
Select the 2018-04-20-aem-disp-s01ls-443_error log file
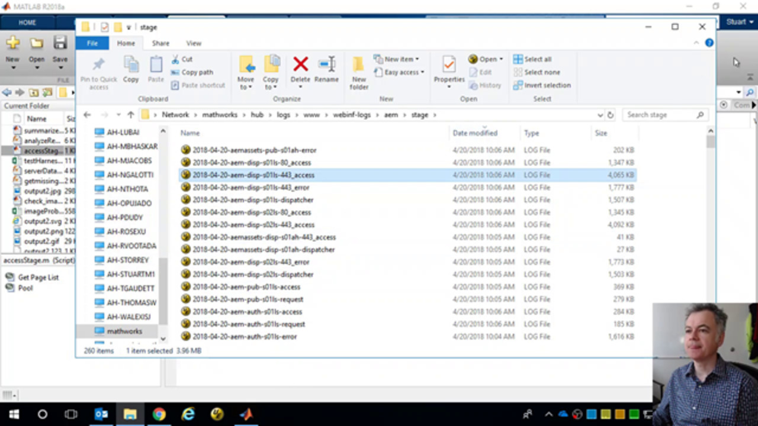pyautogui.click(x=251, y=188)
